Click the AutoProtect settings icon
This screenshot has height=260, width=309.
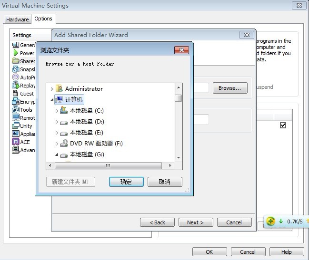tap(16, 77)
